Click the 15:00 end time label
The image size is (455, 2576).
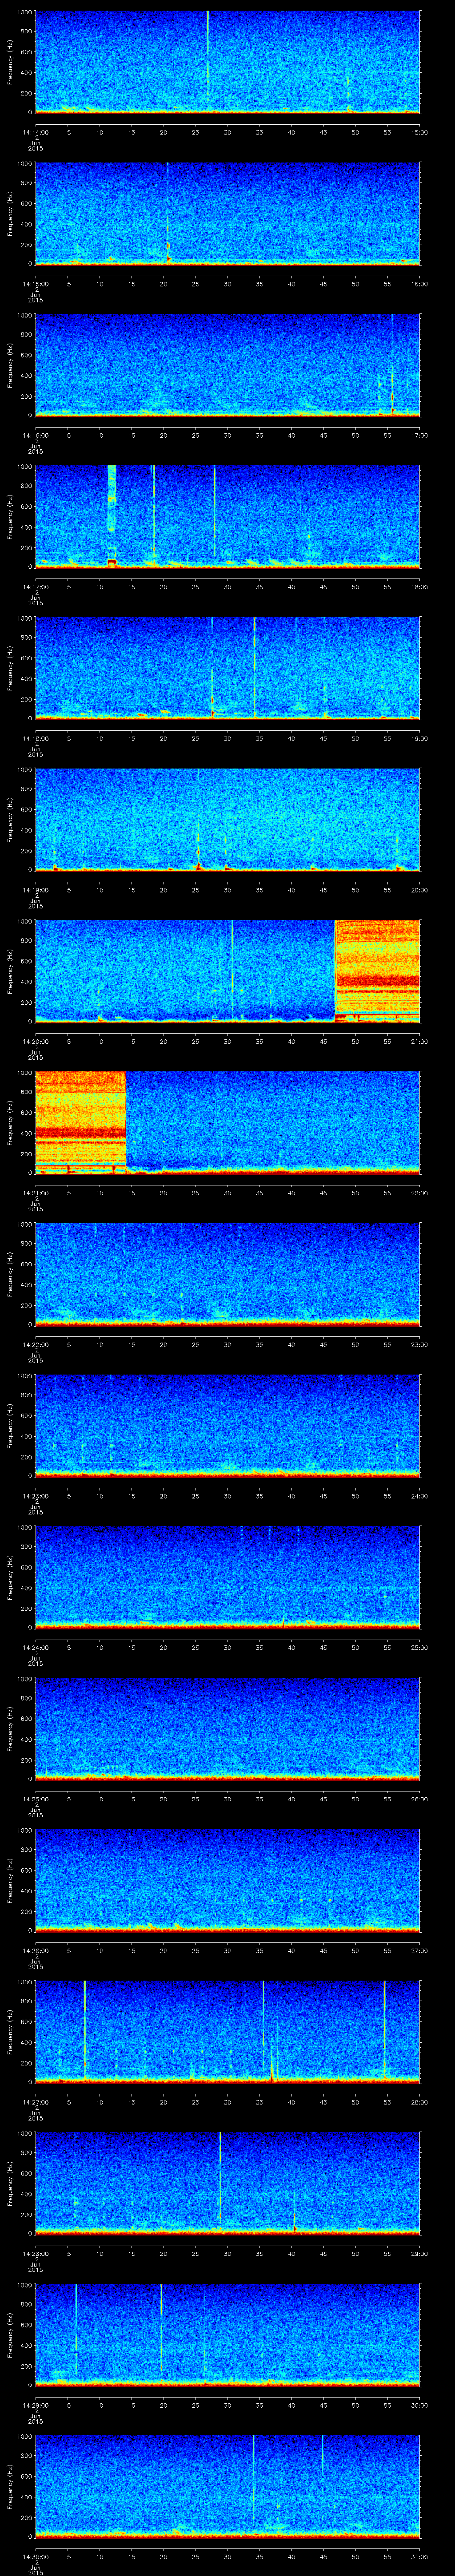pos(419,132)
